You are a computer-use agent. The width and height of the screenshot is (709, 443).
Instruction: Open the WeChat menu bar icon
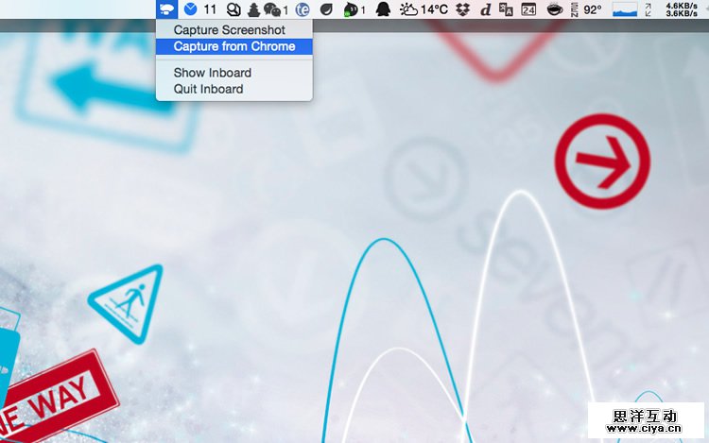click(276, 9)
